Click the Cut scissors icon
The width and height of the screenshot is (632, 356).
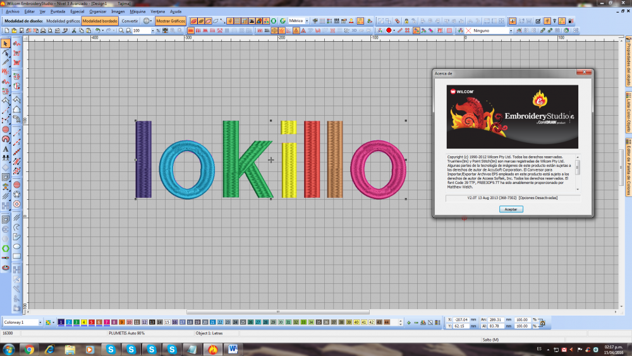pyautogui.click(x=74, y=30)
